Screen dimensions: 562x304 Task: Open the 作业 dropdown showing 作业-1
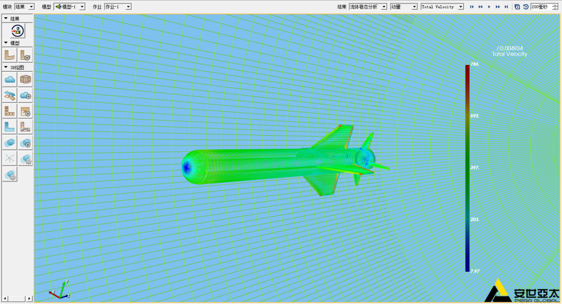click(x=118, y=7)
